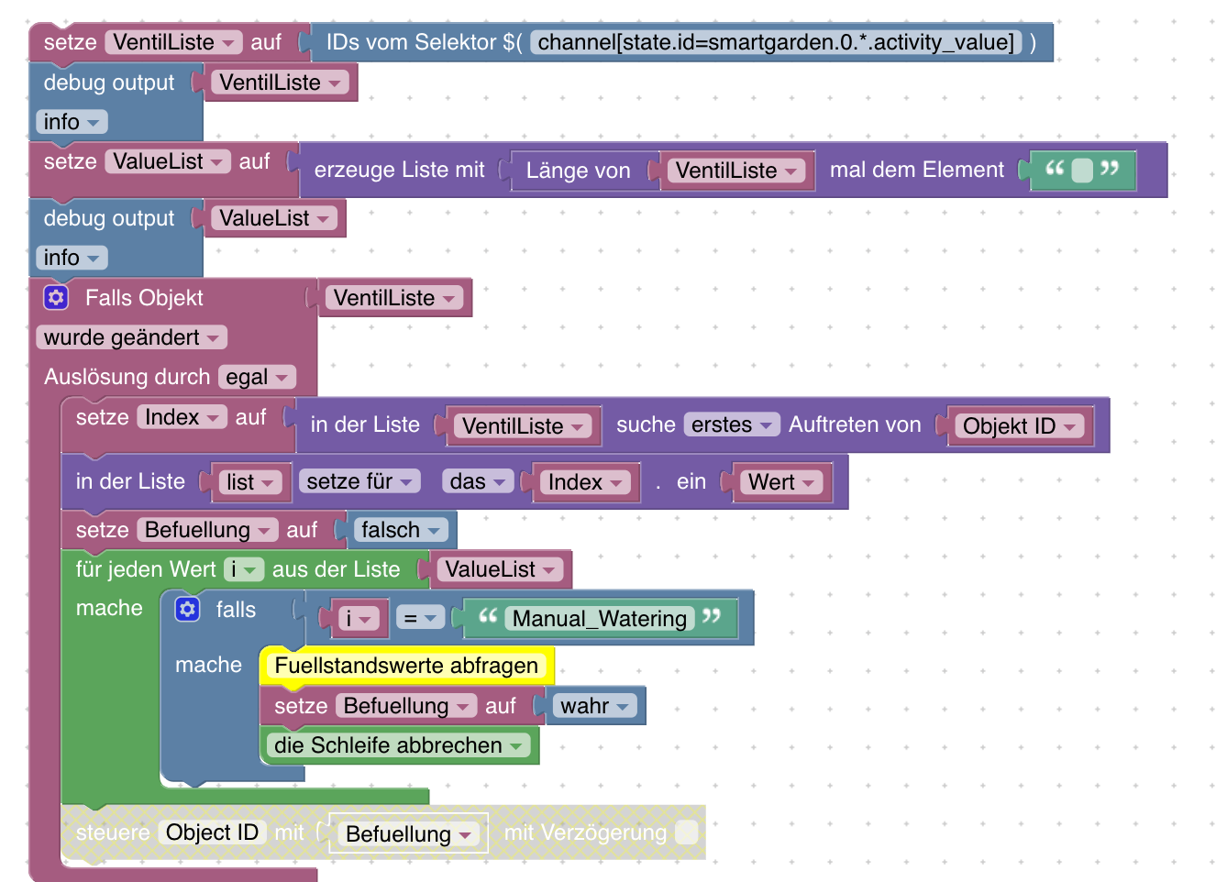
Task: Select the IDs vom Selektor block label
Action: tap(425, 42)
